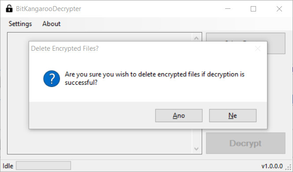Click the Idle status label
Screen dimensions: 293x172
[x=8, y=166]
